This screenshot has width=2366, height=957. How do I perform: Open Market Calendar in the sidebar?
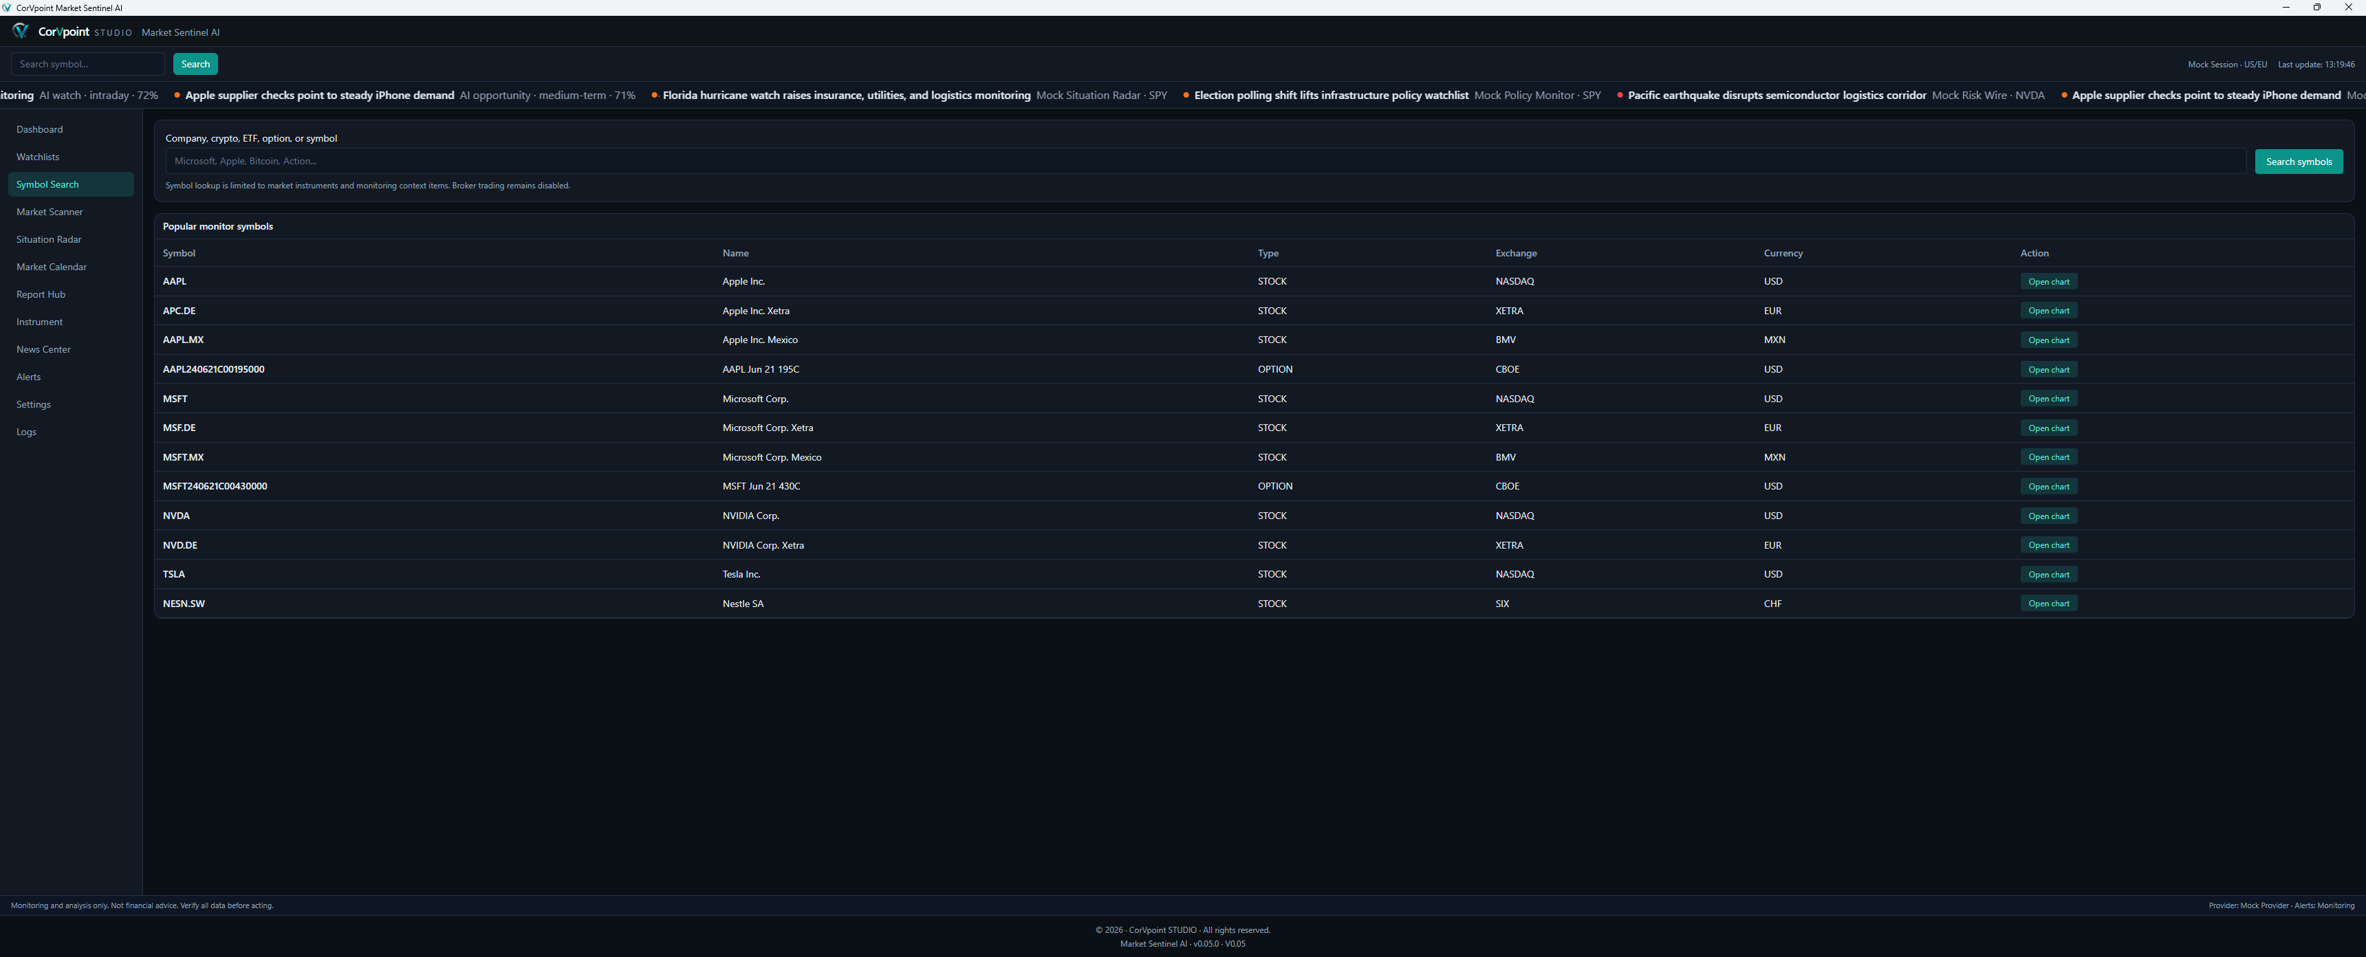point(71,267)
